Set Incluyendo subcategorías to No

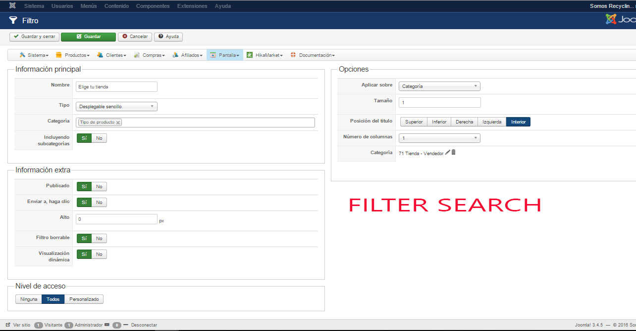[99, 138]
